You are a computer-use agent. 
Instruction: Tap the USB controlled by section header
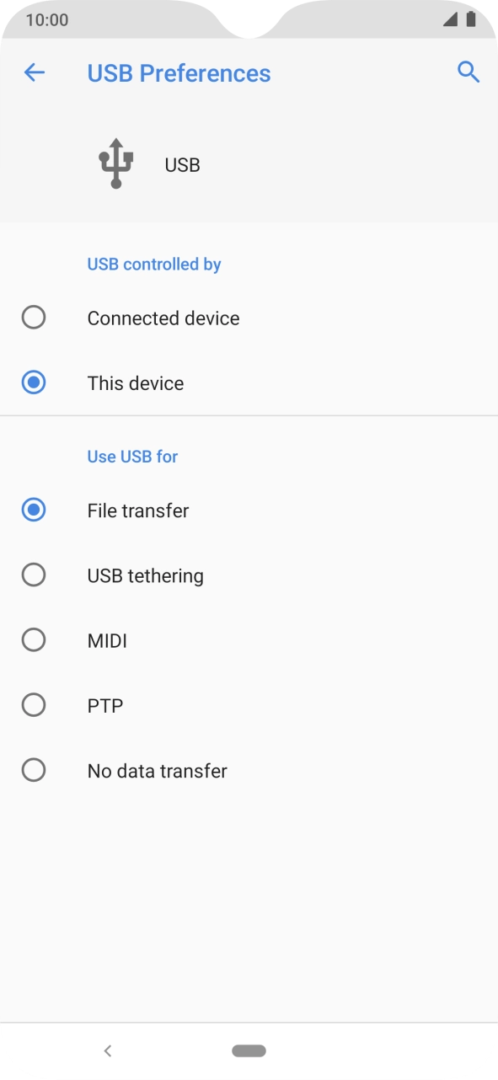pos(153,264)
